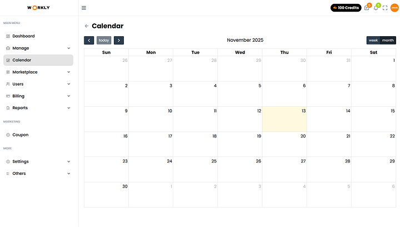Click the today button
The height and width of the screenshot is (227, 400).
click(x=104, y=40)
